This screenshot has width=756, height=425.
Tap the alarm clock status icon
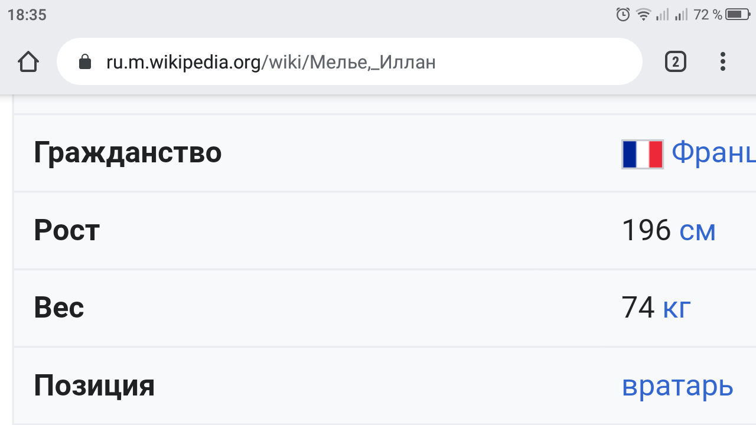click(623, 15)
